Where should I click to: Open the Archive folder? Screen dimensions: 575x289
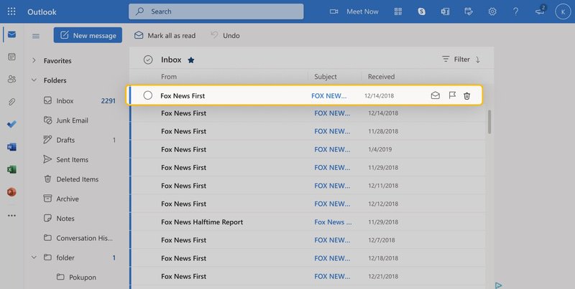click(x=79, y=199)
